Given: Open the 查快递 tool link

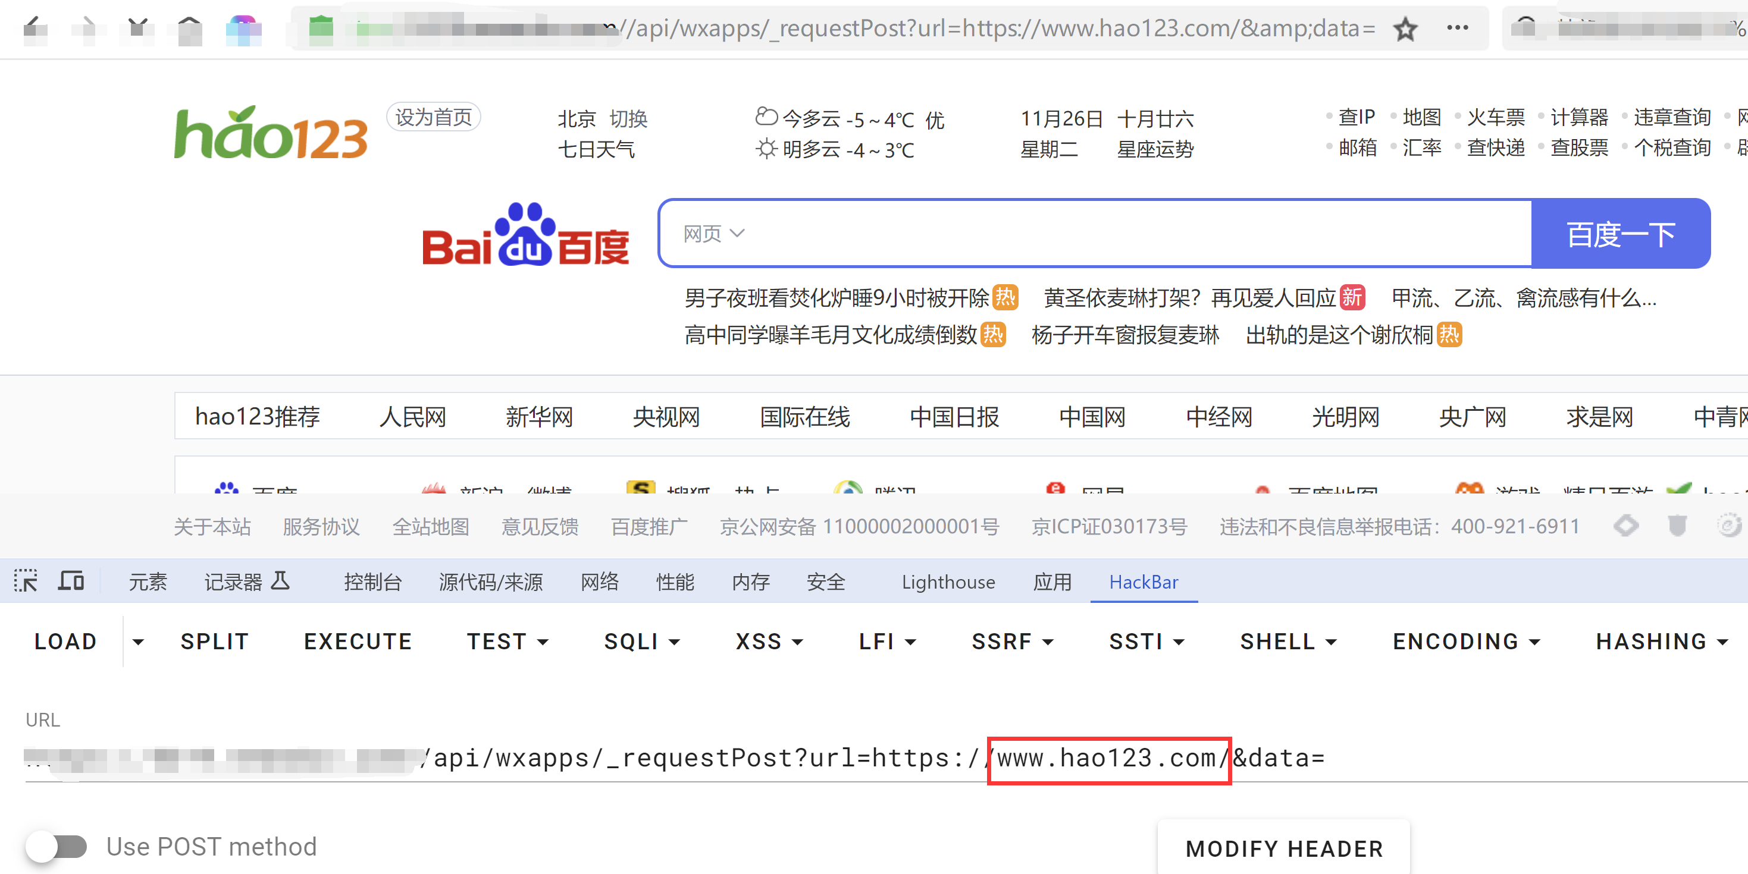Looking at the screenshot, I should [x=1496, y=147].
